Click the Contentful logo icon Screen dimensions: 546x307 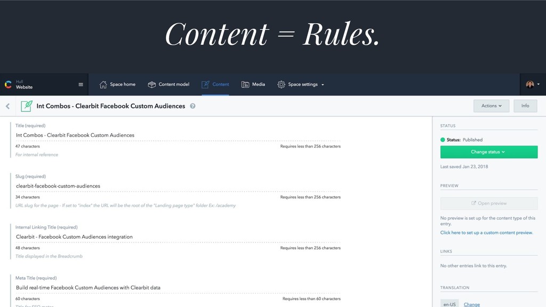[8, 85]
